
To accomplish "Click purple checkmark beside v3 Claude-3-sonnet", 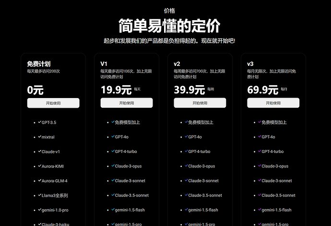I will coord(260,180).
